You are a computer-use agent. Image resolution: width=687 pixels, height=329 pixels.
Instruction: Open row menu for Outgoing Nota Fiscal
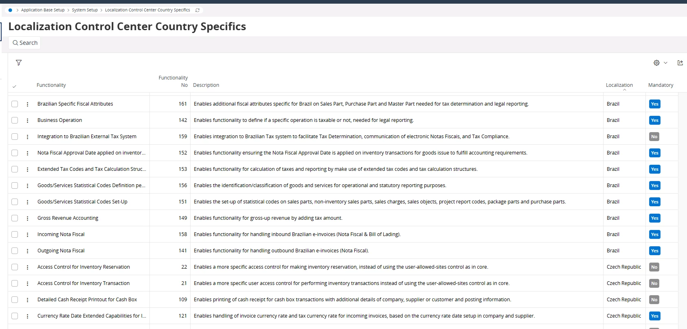pyautogui.click(x=27, y=251)
